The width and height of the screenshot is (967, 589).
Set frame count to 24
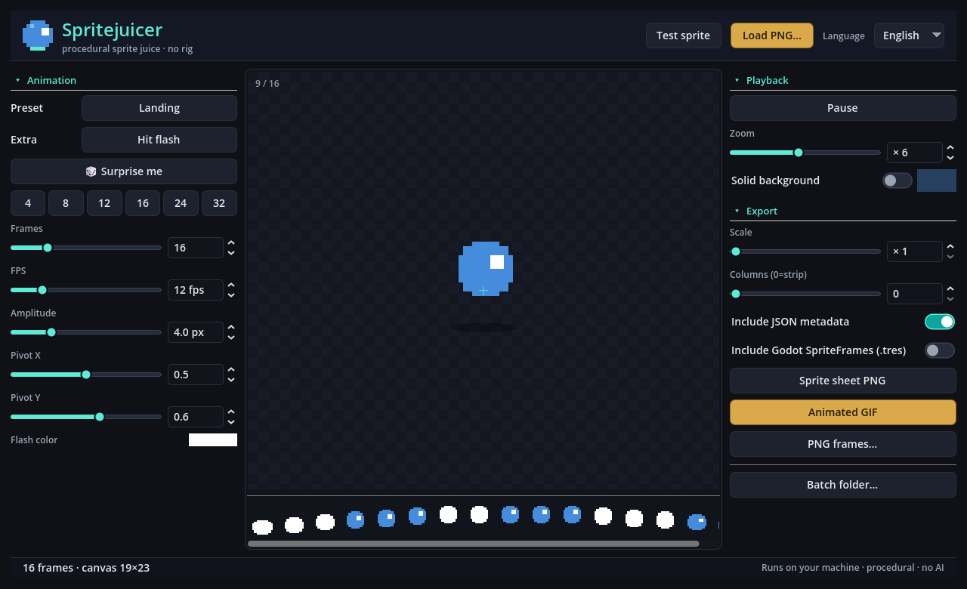tap(181, 203)
